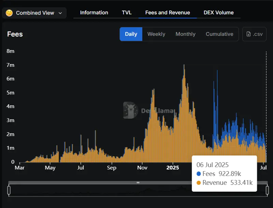Expand the chevron next to Combined View

pos(60,13)
